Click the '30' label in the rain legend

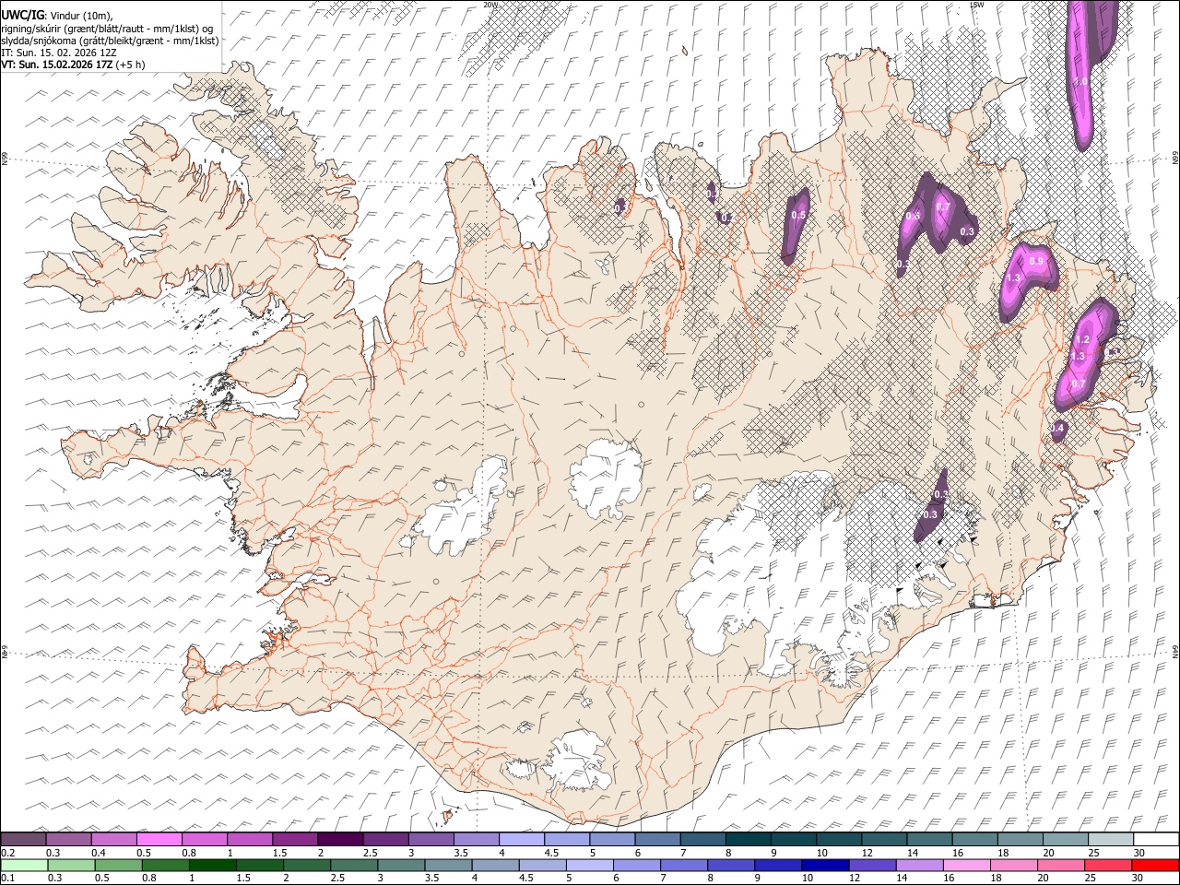click(1139, 878)
